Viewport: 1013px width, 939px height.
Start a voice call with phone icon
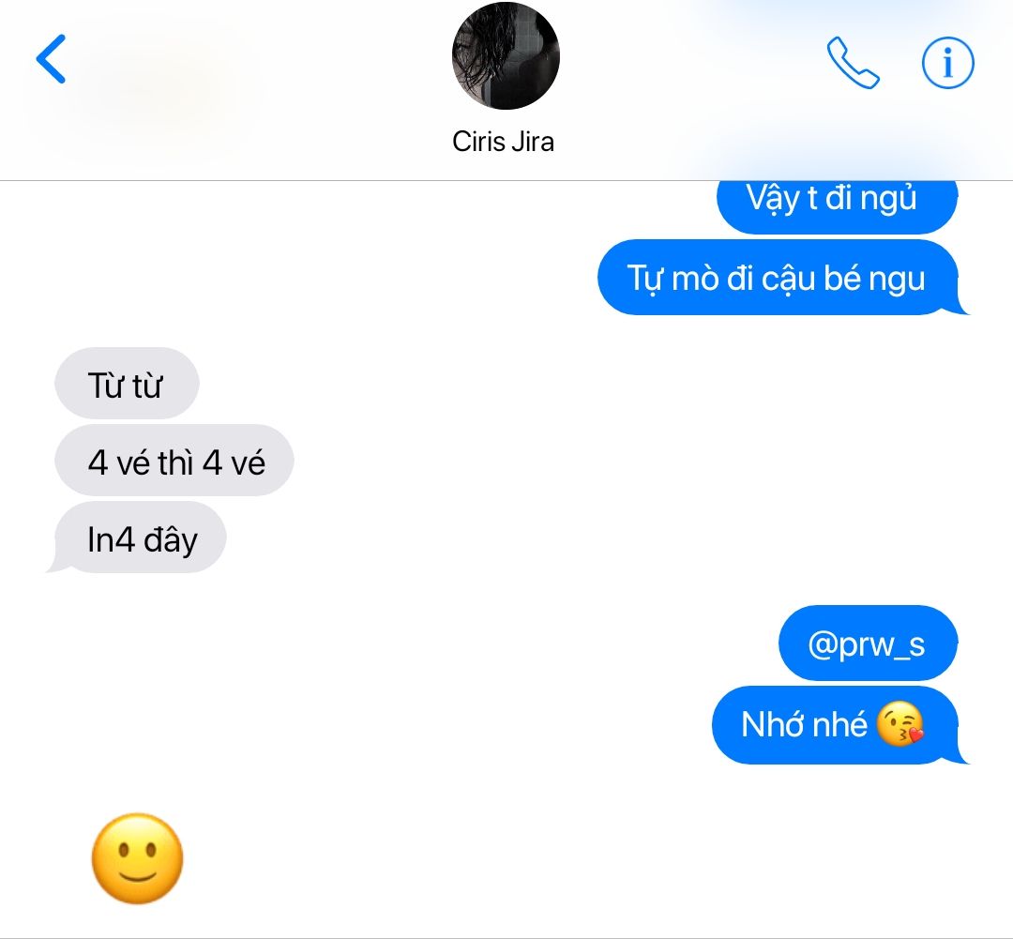pyautogui.click(x=853, y=62)
